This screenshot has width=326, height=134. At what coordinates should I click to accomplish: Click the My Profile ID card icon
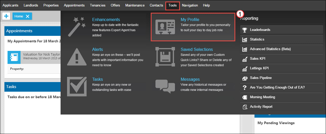[x=165, y=27]
